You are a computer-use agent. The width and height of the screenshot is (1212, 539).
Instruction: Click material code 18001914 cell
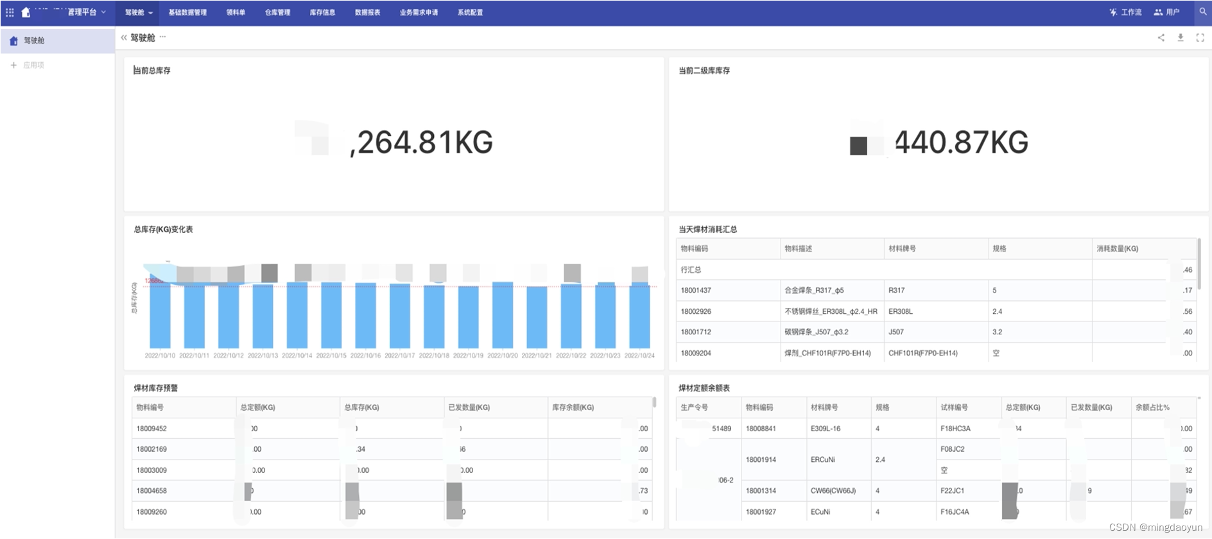coord(774,460)
